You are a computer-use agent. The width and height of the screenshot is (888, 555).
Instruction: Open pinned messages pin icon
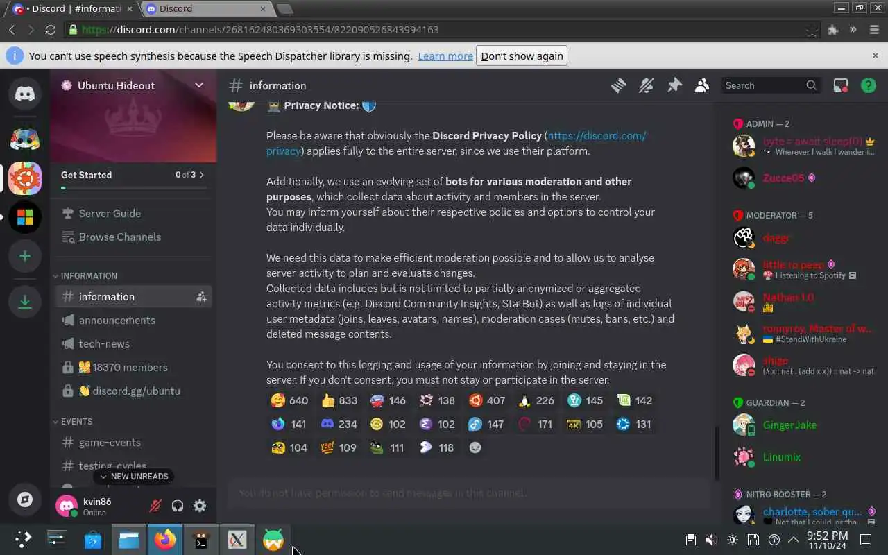(674, 85)
